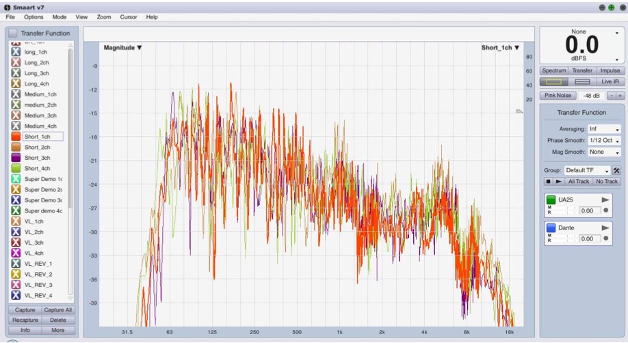This screenshot has height=343, width=628.
Task: Toggle visibility icon for long_1ch trace
Action: click(x=16, y=52)
